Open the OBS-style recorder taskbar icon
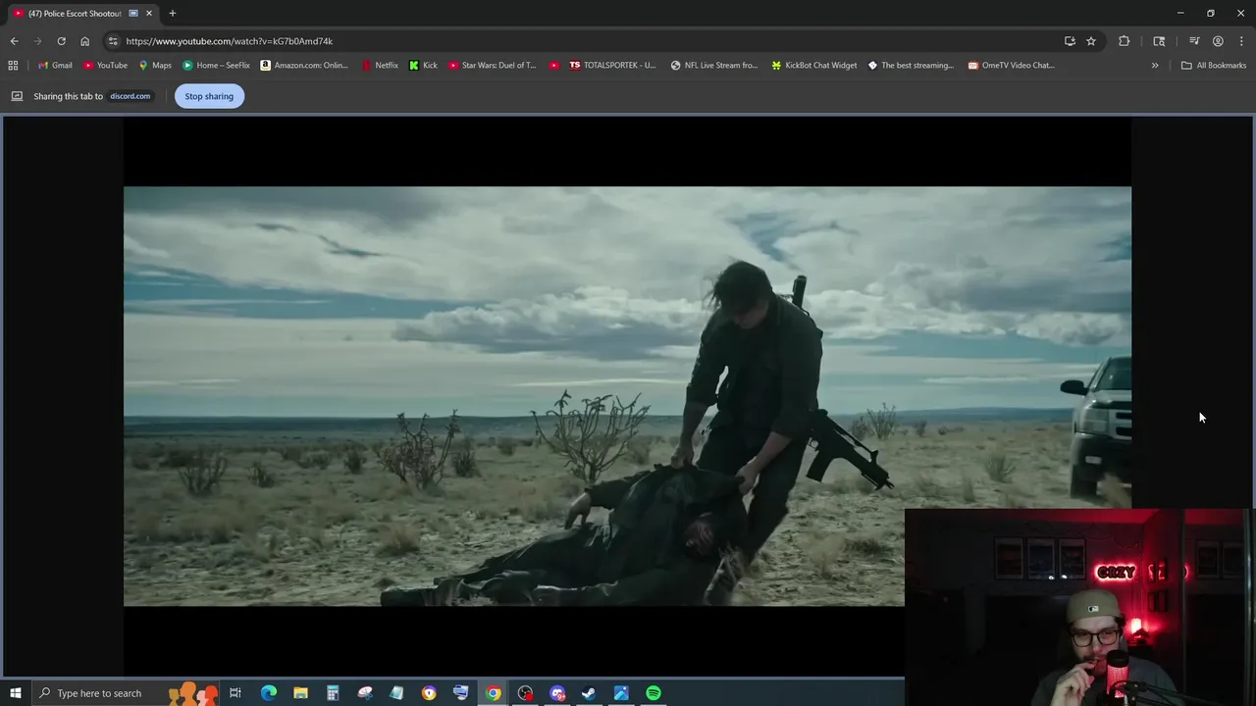1256x706 pixels. click(525, 693)
